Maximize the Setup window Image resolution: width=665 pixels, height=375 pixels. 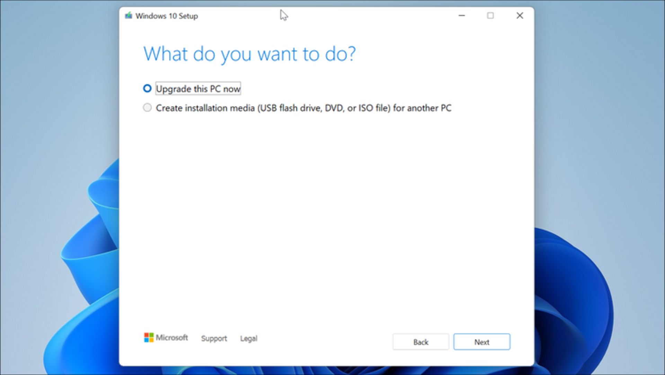[490, 16]
